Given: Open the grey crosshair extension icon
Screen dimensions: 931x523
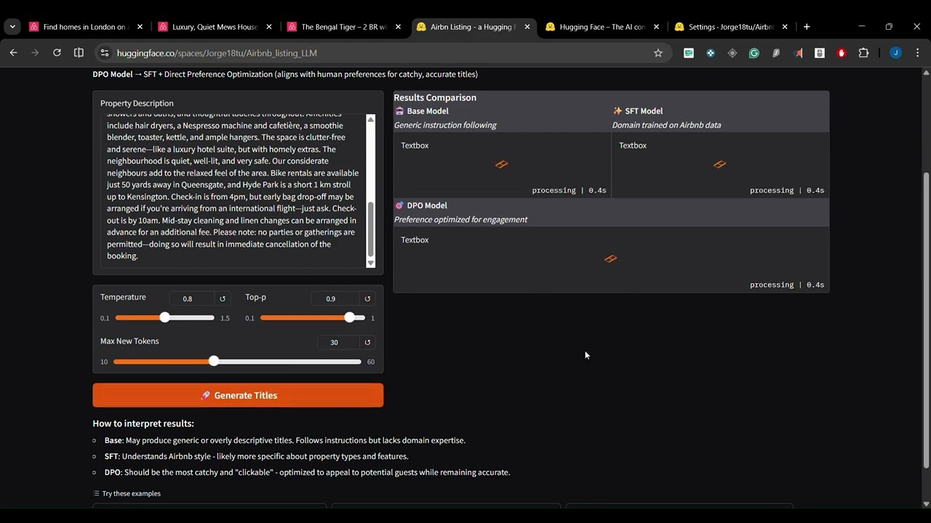Looking at the screenshot, I should [x=732, y=53].
